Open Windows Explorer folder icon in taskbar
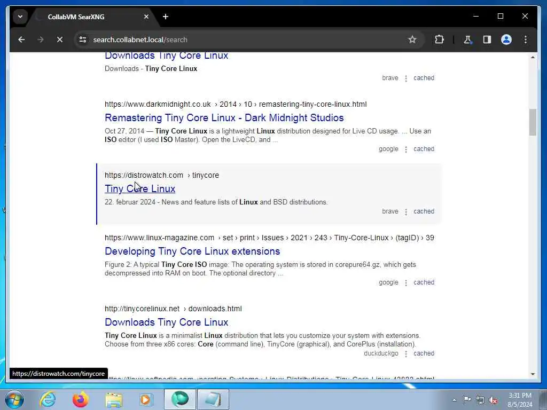This screenshot has height=410, width=547. (x=114, y=399)
